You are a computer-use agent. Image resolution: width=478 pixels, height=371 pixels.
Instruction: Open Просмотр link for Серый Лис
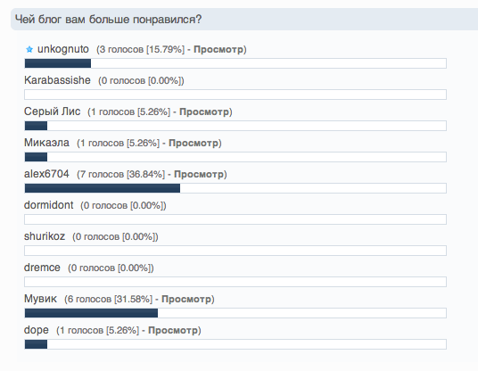pyautogui.click(x=204, y=111)
